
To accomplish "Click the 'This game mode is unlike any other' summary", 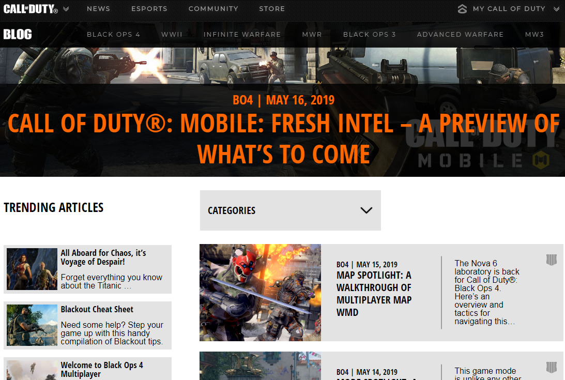I will pos(487,373).
